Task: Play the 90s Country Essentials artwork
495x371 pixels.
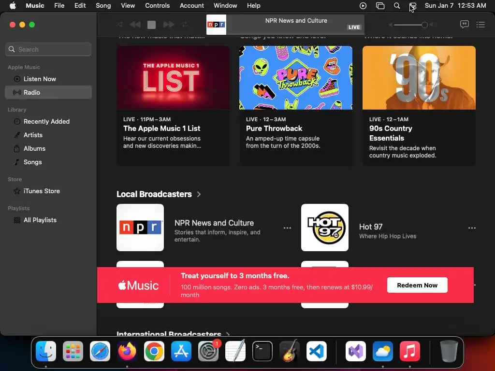Action: (419, 78)
